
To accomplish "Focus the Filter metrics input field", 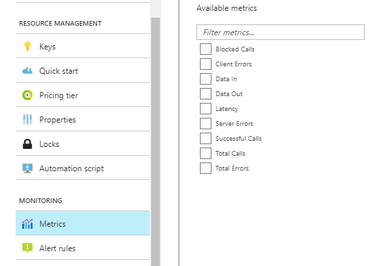I will click(x=281, y=32).
